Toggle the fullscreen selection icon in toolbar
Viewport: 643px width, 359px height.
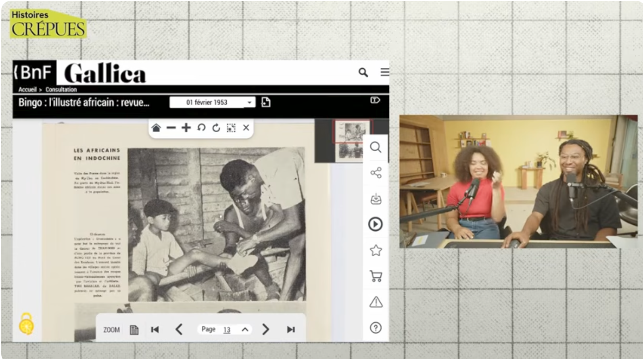231,128
